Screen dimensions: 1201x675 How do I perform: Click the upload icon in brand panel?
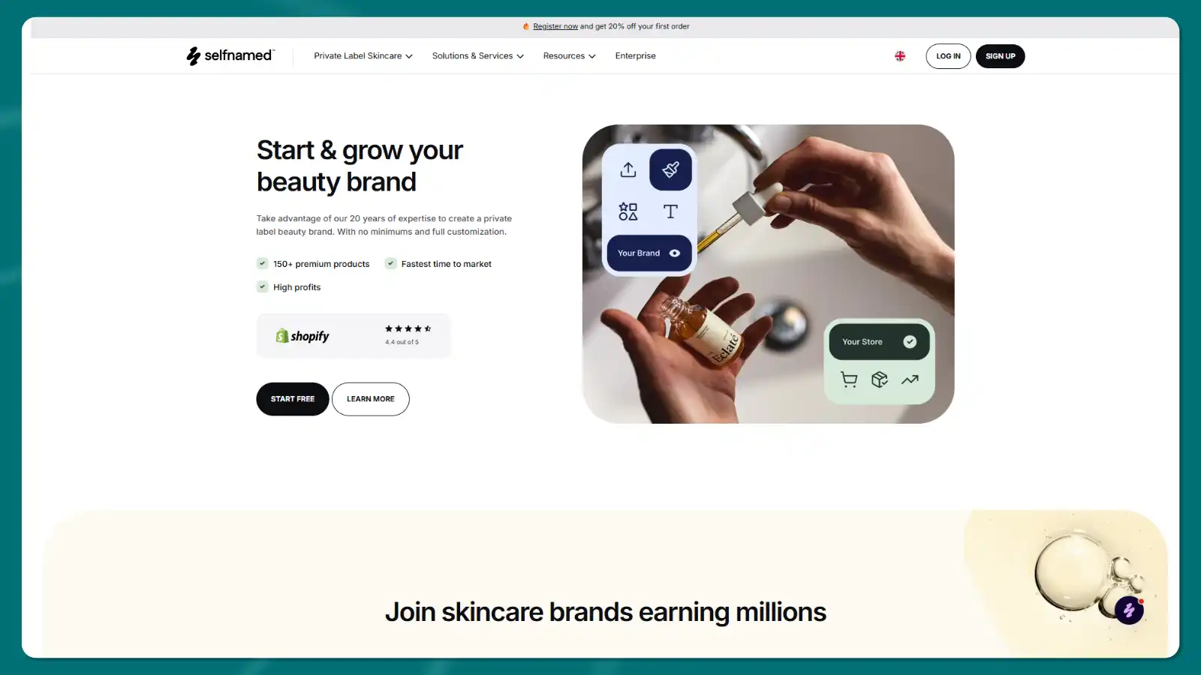tap(628, 169)
